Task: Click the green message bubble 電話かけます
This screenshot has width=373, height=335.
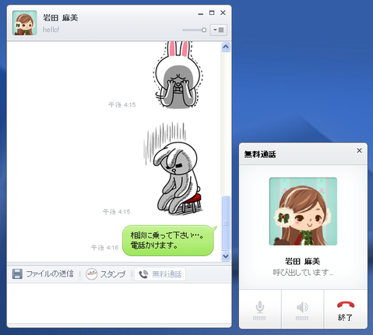Action: [x=169, y=240]
